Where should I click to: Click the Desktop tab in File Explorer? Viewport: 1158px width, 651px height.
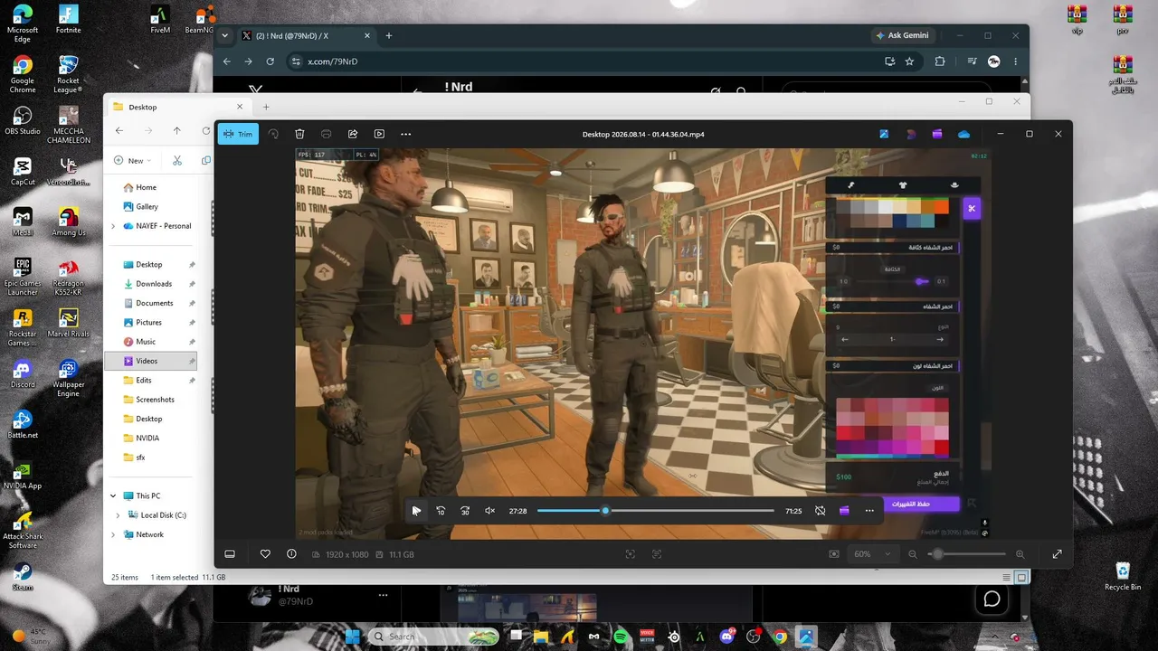176,107
